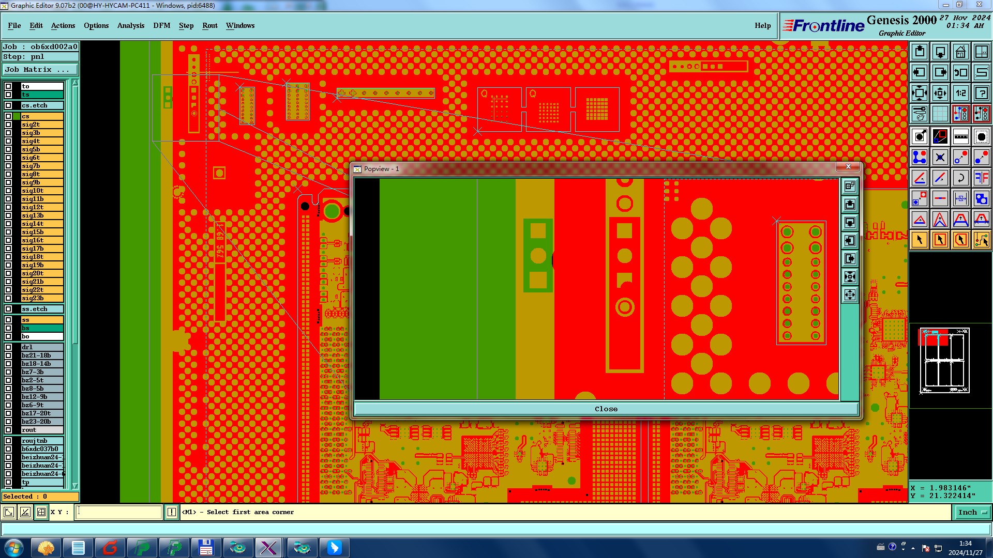Toggle checkbox for the drl layer
The image size is (993, 558).
(x=8, y=347)
